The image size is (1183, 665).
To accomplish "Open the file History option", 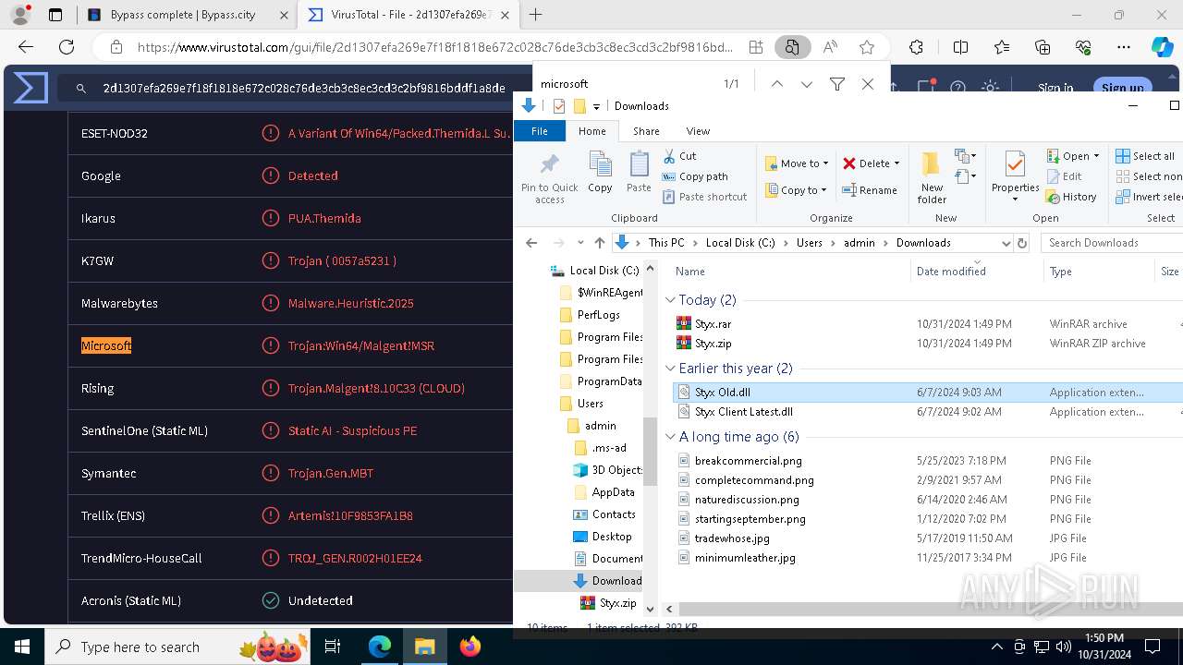I will click(1071, 197).
